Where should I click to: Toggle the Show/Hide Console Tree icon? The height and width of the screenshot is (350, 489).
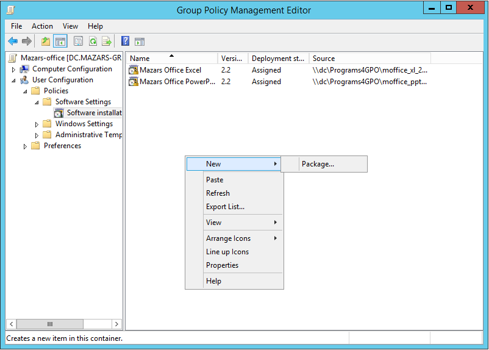pos(60,41)
